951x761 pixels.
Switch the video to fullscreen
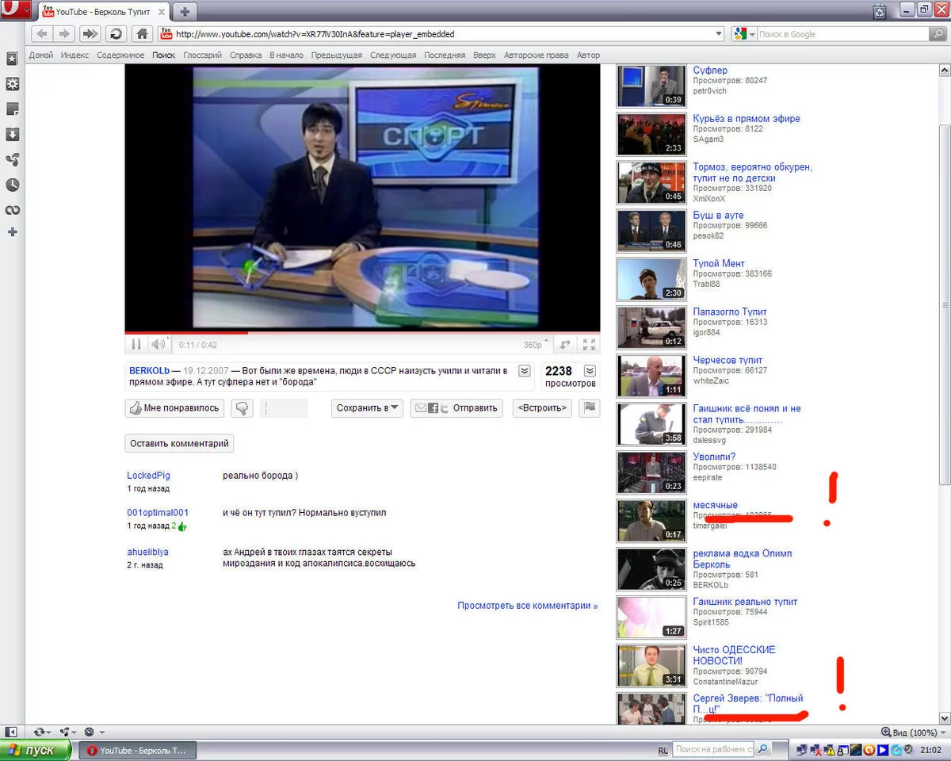[589, 344]
